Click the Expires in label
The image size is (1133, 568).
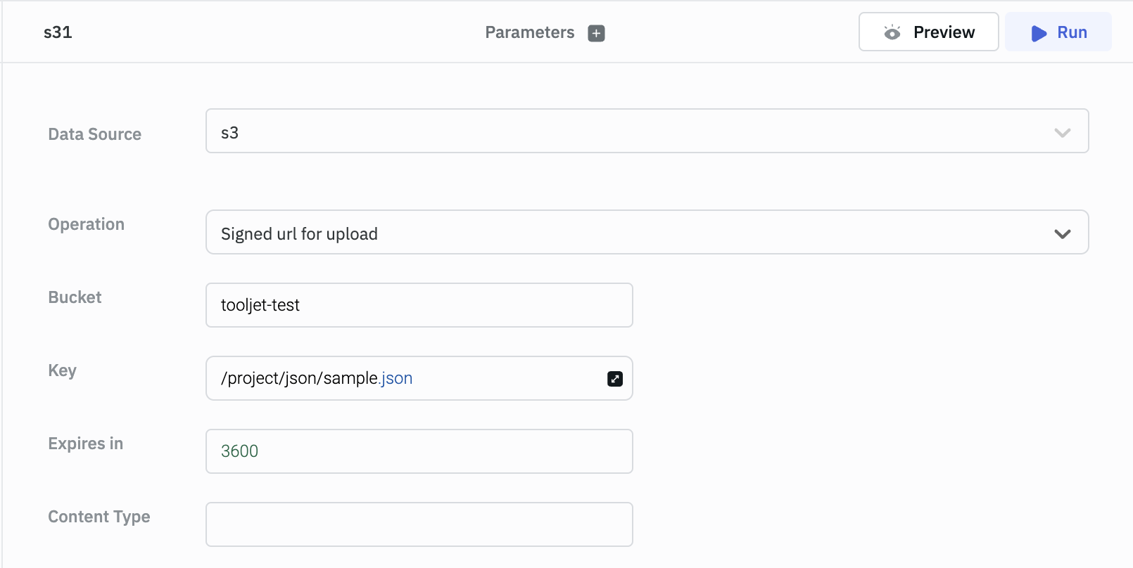(85, 444)
